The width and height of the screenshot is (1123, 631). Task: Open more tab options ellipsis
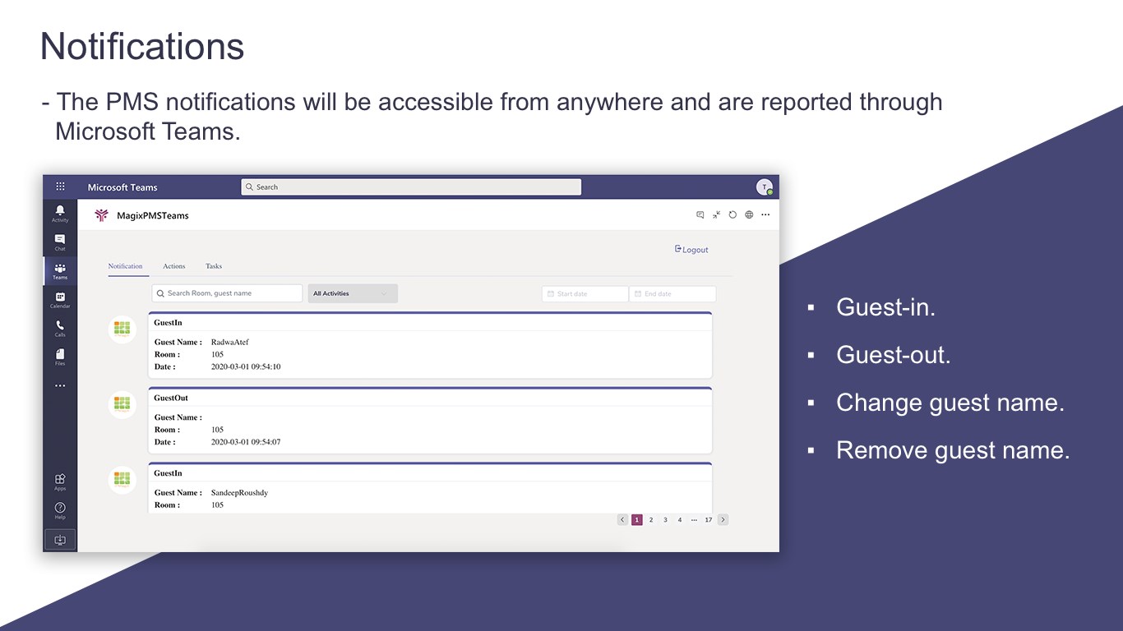(765, 215)
